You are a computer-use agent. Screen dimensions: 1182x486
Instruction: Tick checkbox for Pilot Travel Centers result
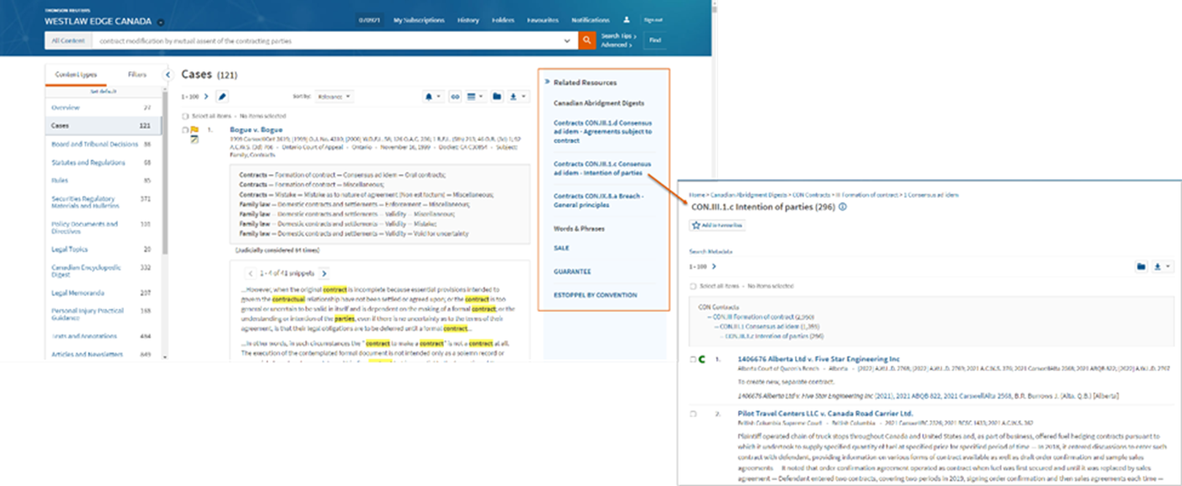(692, 413)
